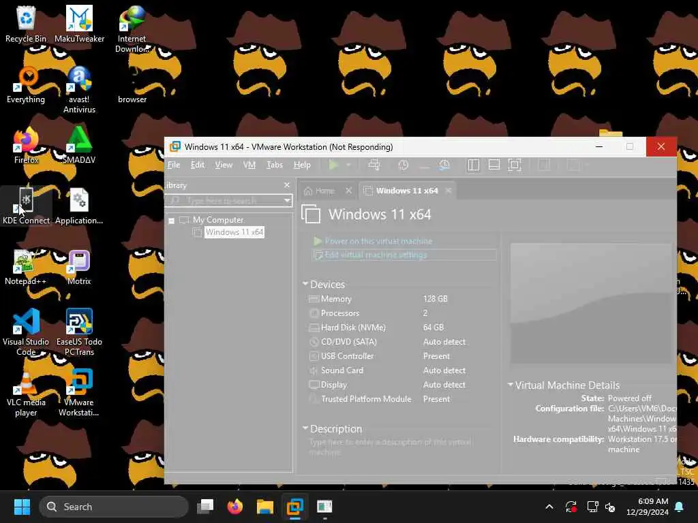
Task: Click the Send Ctrl+Alt+Del toolbar icon
Action: [374, 165]
